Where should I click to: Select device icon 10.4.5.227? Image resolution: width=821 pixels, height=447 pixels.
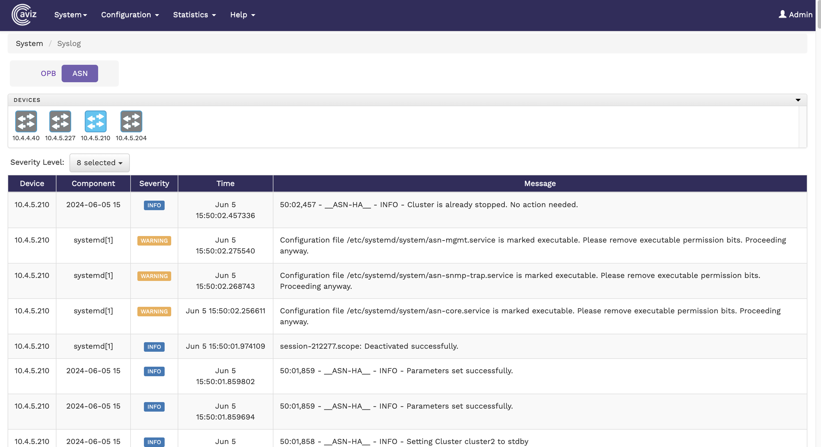60,121
